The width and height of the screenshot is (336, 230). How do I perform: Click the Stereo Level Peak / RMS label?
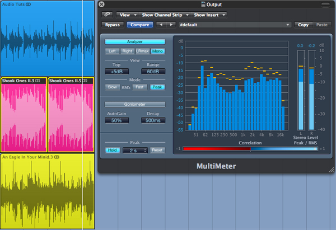coord(306,140)
